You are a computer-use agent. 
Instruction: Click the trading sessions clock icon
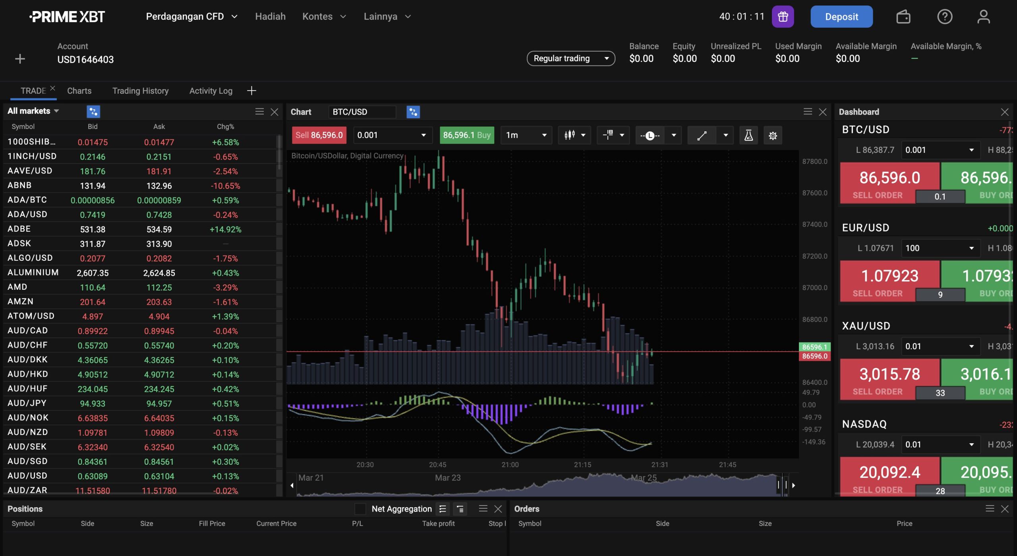tap(650, 135)
